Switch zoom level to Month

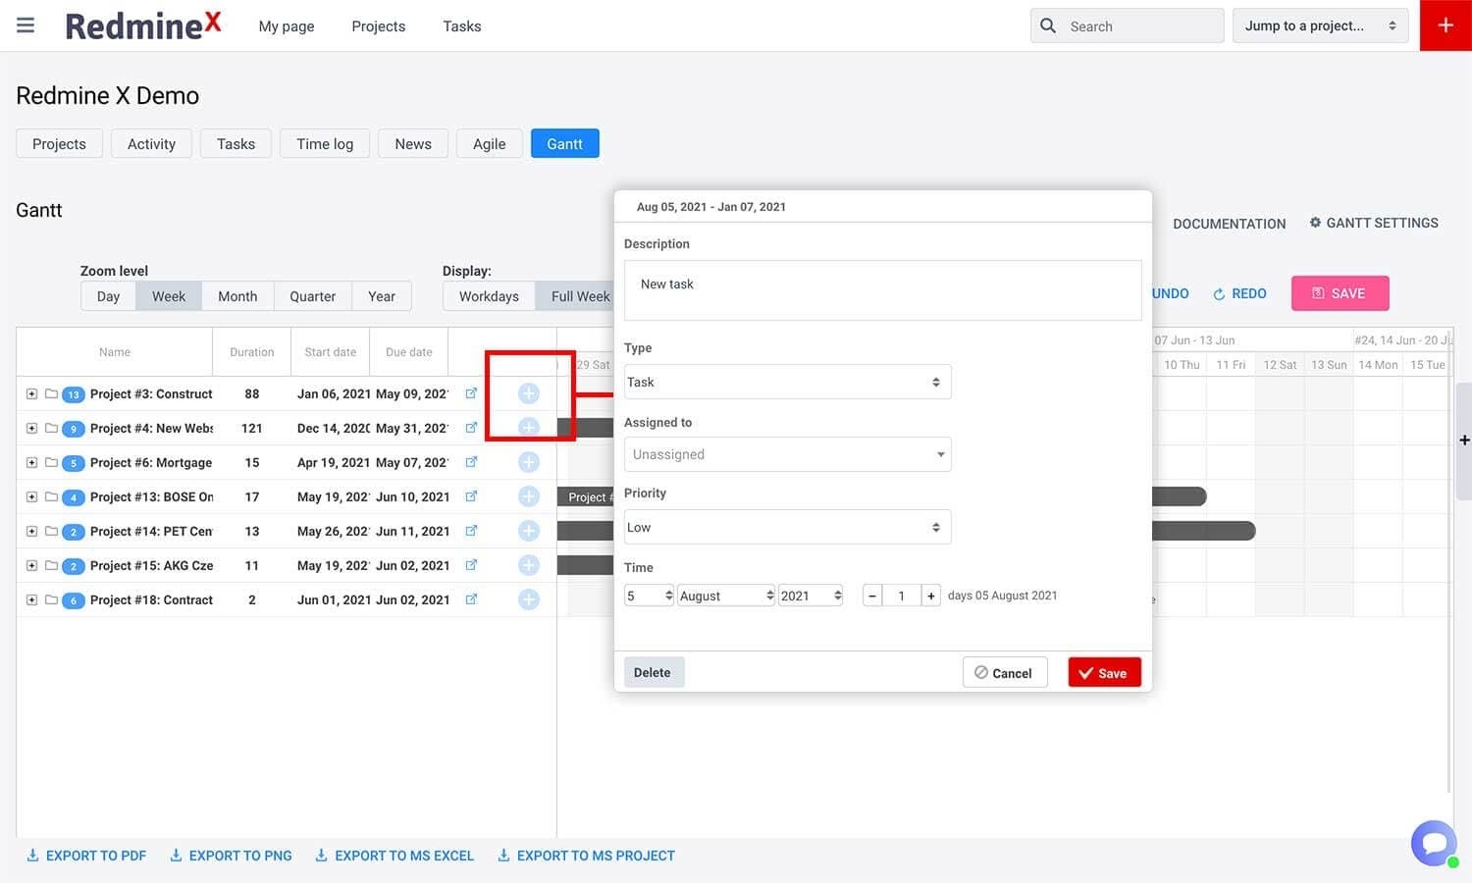pyautogui.click(x=237, y=295)
